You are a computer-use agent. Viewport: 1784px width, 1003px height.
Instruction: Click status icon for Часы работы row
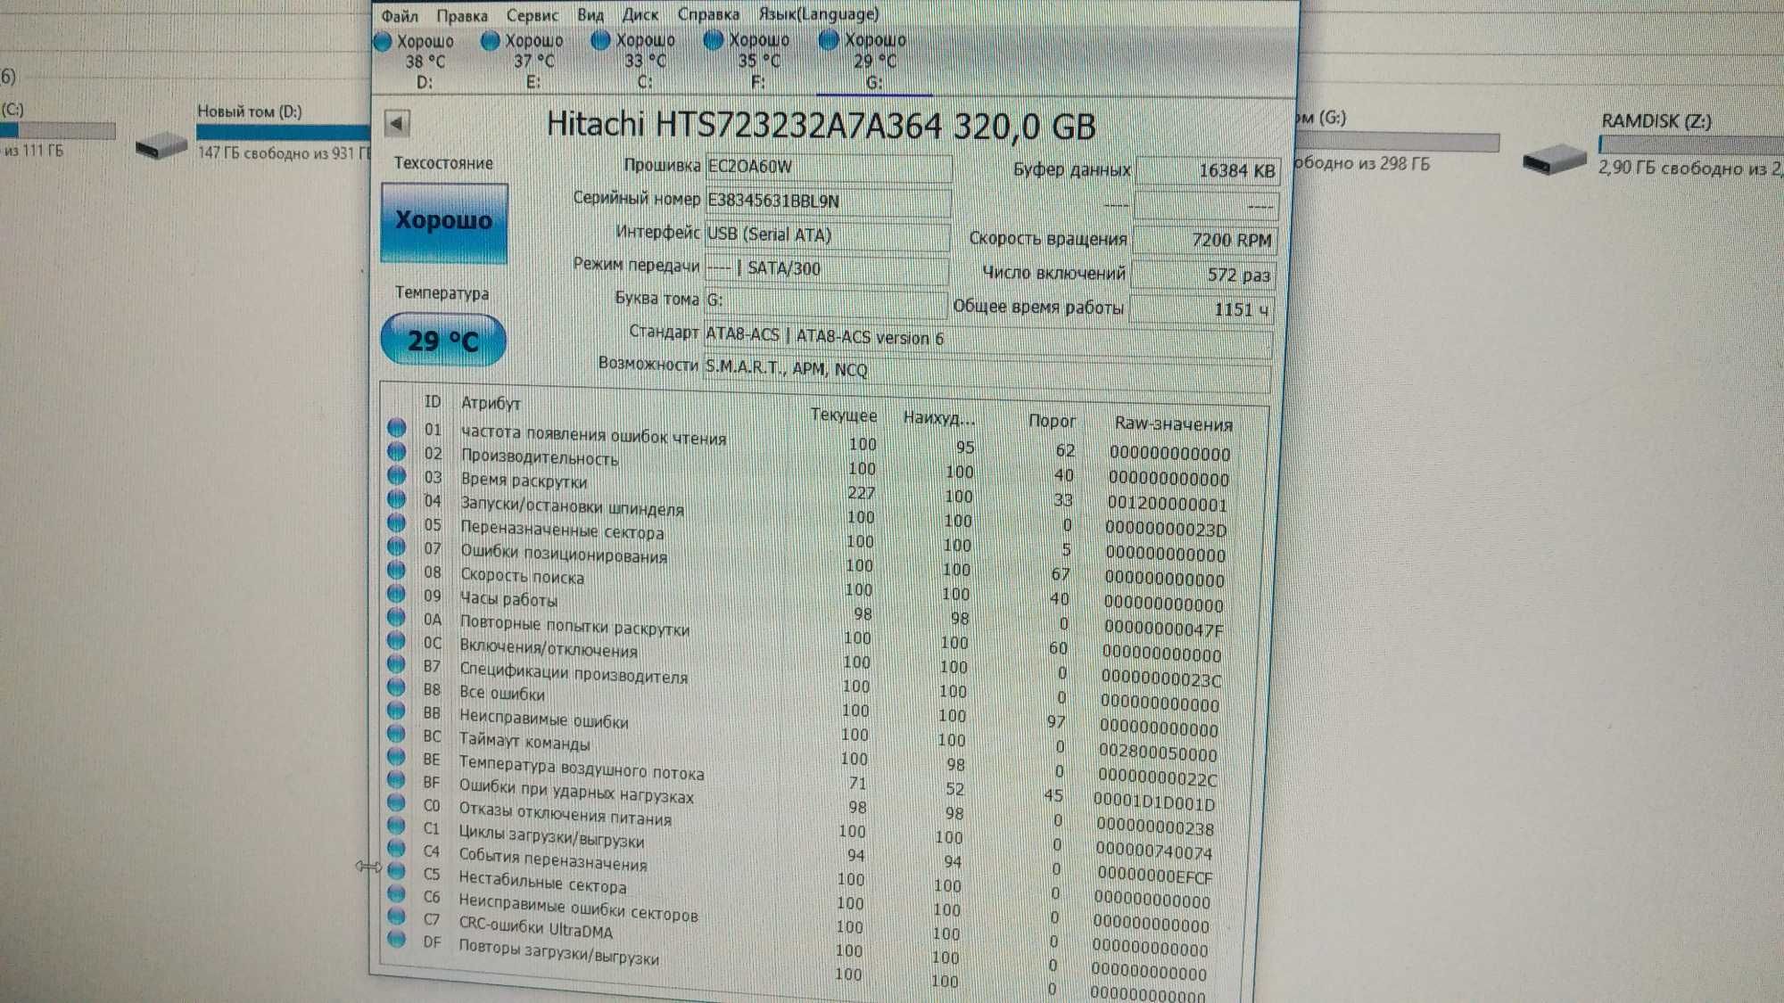(397, 594)
